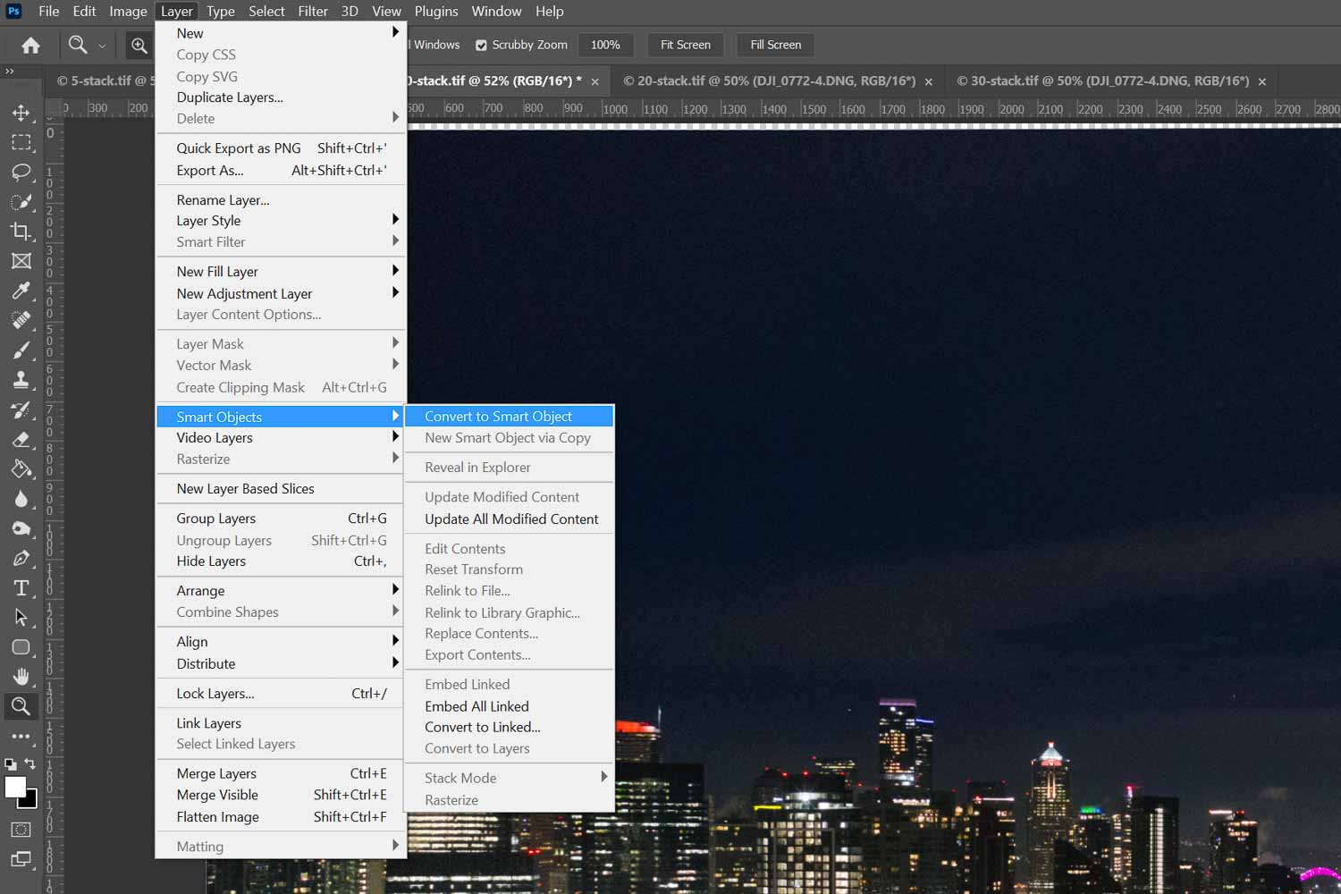The width and height of the screenshot is (1341, 894).
Task: Choose Duplicate Layers...
Action: (x=281, y=97)
